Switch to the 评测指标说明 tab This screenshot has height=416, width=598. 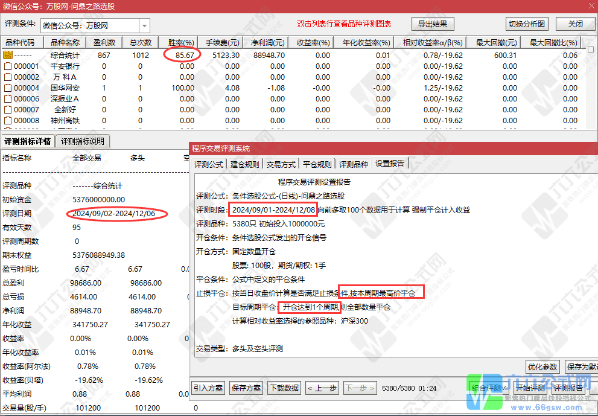tap(83, 141)
